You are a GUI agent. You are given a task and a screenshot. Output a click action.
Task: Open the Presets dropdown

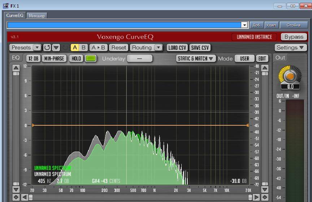(x=26, y=48)
